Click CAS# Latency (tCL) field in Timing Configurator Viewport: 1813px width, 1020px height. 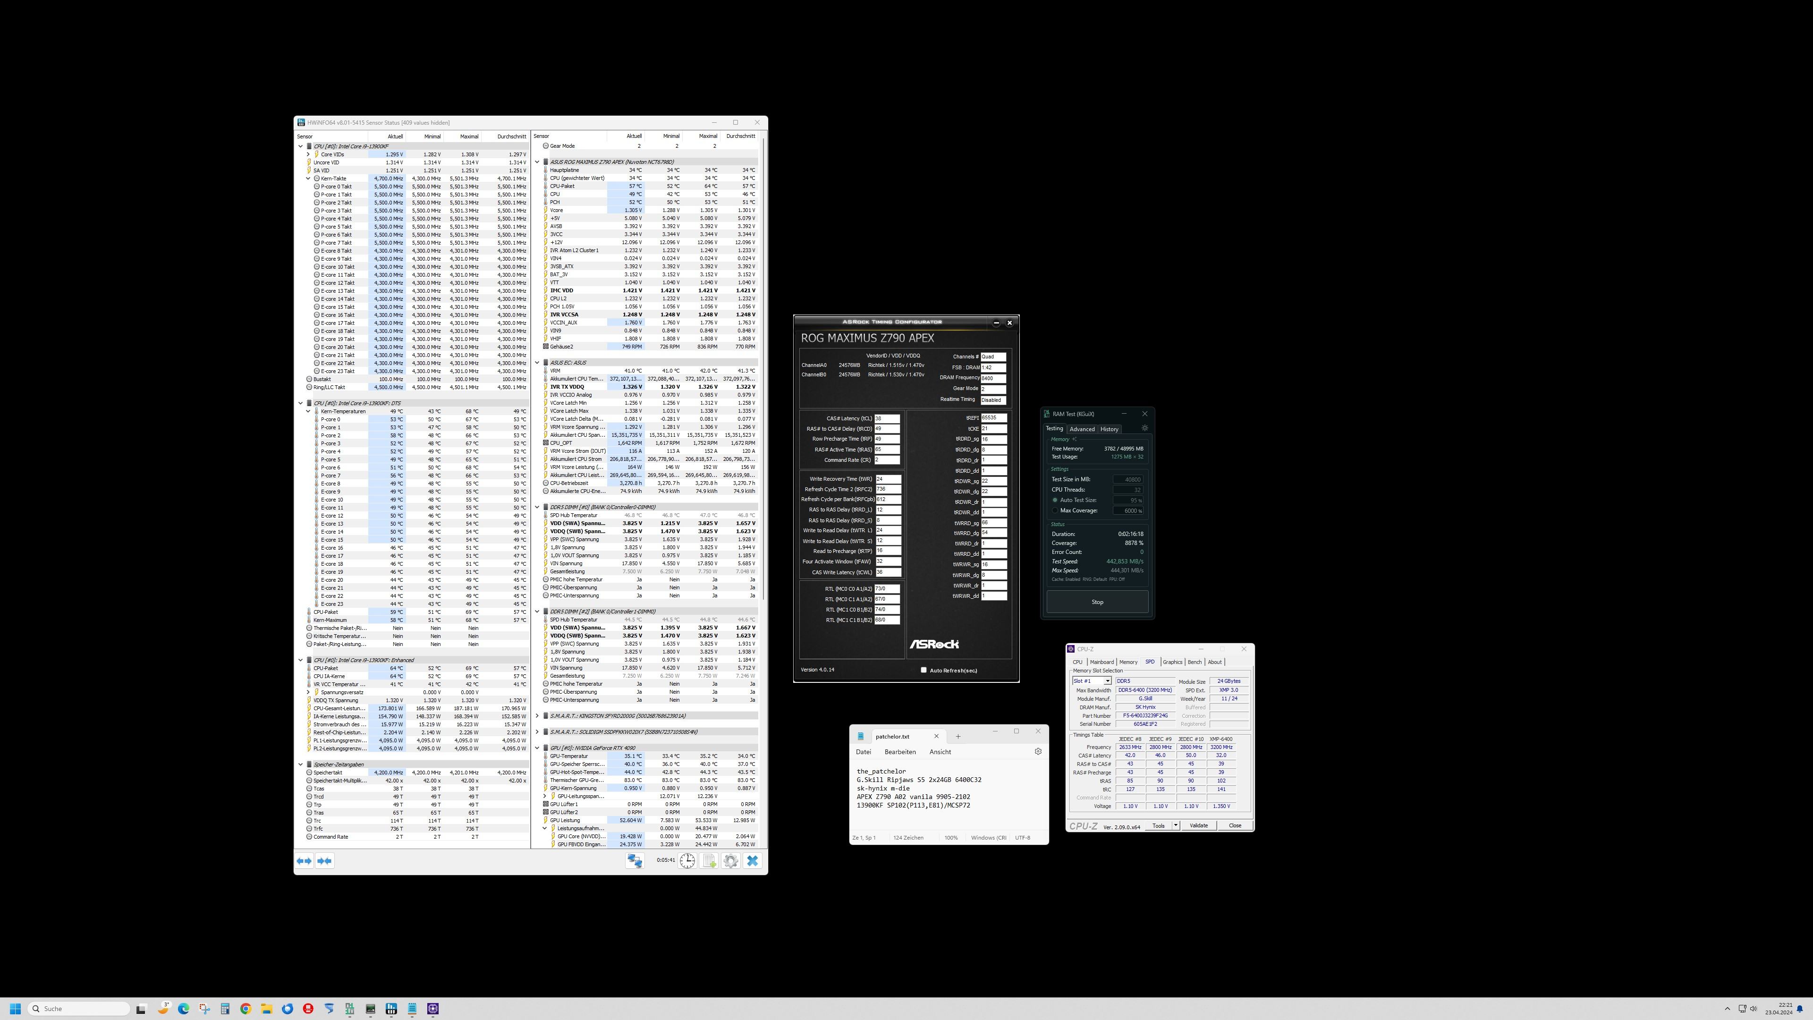pos(887,419)
